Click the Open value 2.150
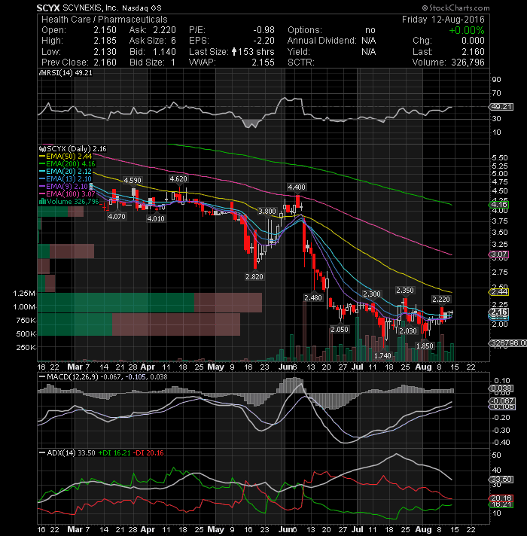Screen dimensions: 527x536 coord(105,30)
